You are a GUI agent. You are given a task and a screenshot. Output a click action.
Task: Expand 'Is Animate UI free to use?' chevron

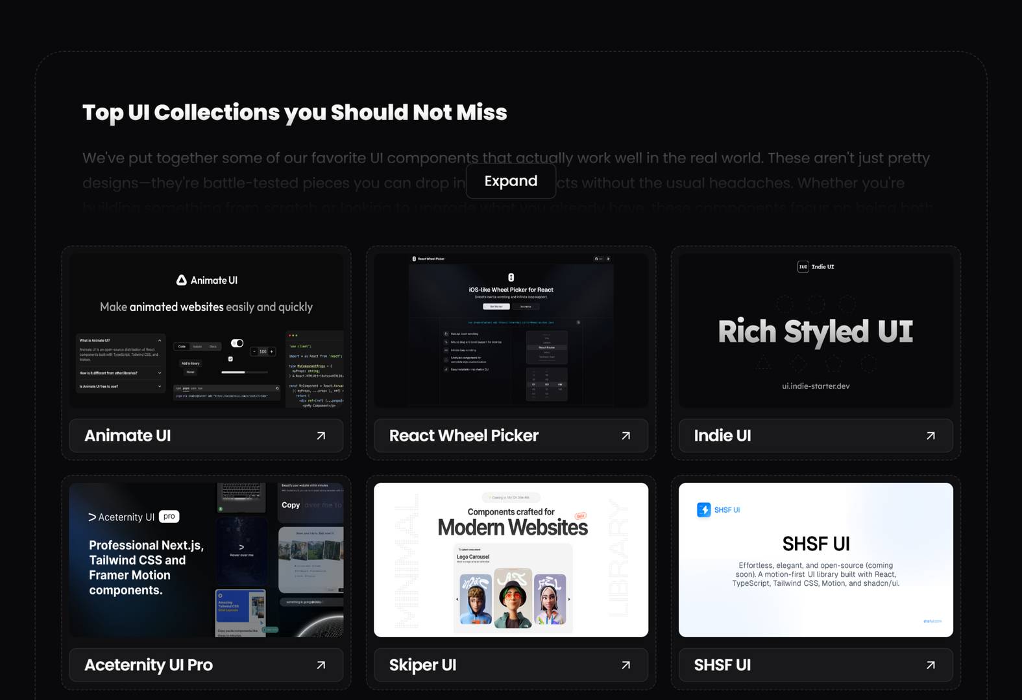pos(160,386)
